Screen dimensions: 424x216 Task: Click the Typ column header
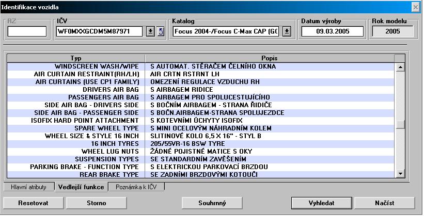[76, 58]
